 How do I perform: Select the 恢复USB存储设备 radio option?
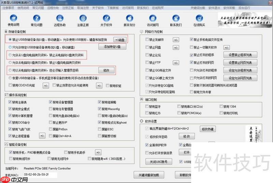(x=10, y=78)
